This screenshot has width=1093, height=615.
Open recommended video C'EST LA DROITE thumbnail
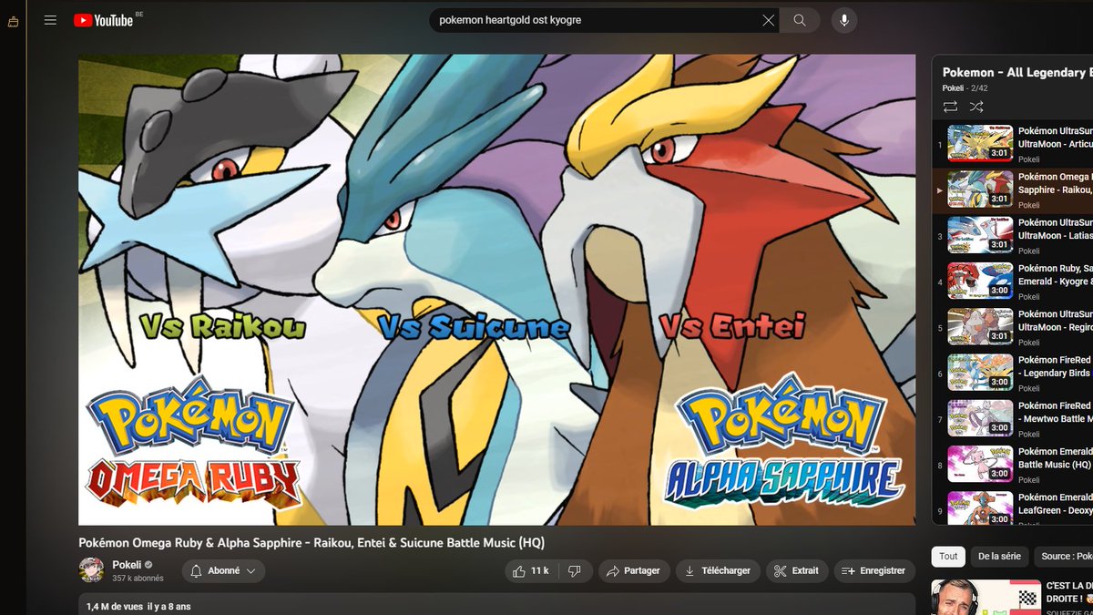pyautogui.click(x=986, y=598)
